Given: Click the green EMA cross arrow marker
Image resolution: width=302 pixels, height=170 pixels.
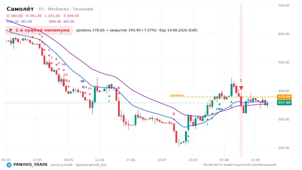Looking at the screenshot, I should [x=219, y=104].
